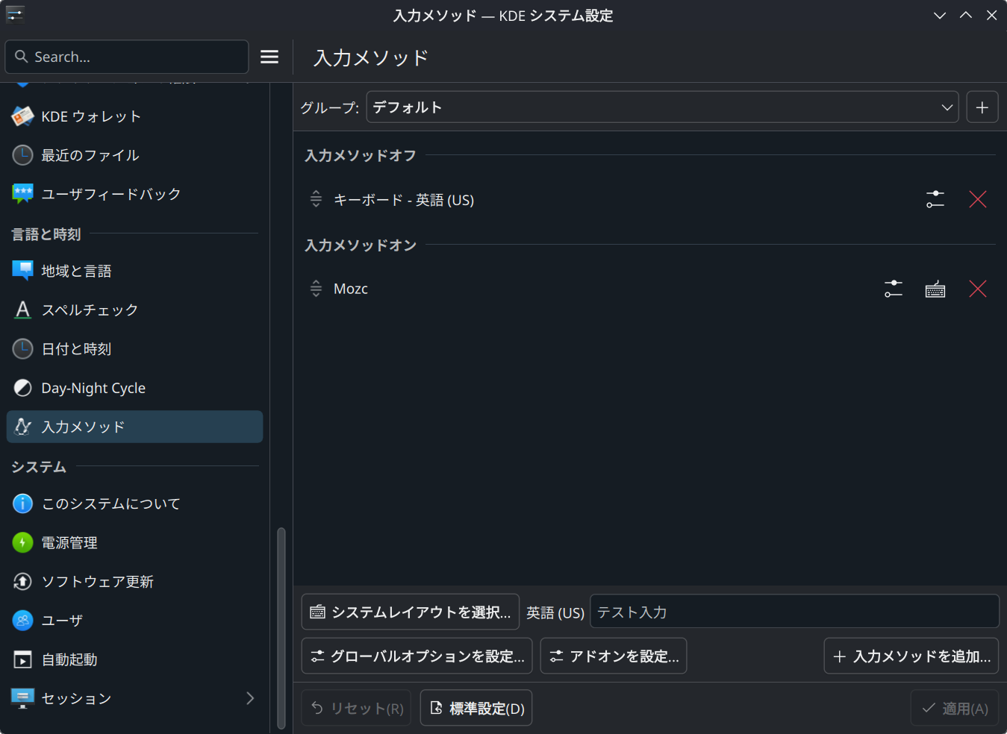This screenshot has height=734, width=1007.
Task: Click 入力メソッドを追加... button
Action: pyautogui.click(x=911, y=656)
